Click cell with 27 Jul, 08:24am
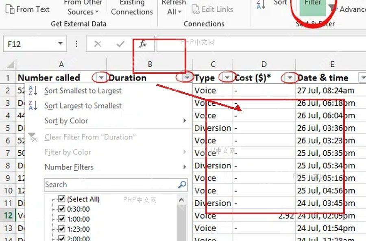Viewport: 366px width, 241px height. click(331, 90)
